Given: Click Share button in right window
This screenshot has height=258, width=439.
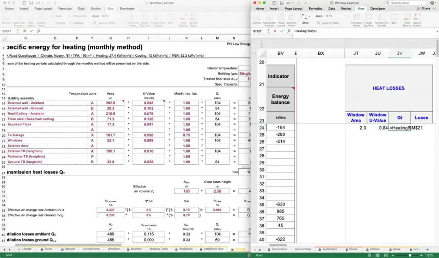Looking at the screenshot, I should point(423,9).
